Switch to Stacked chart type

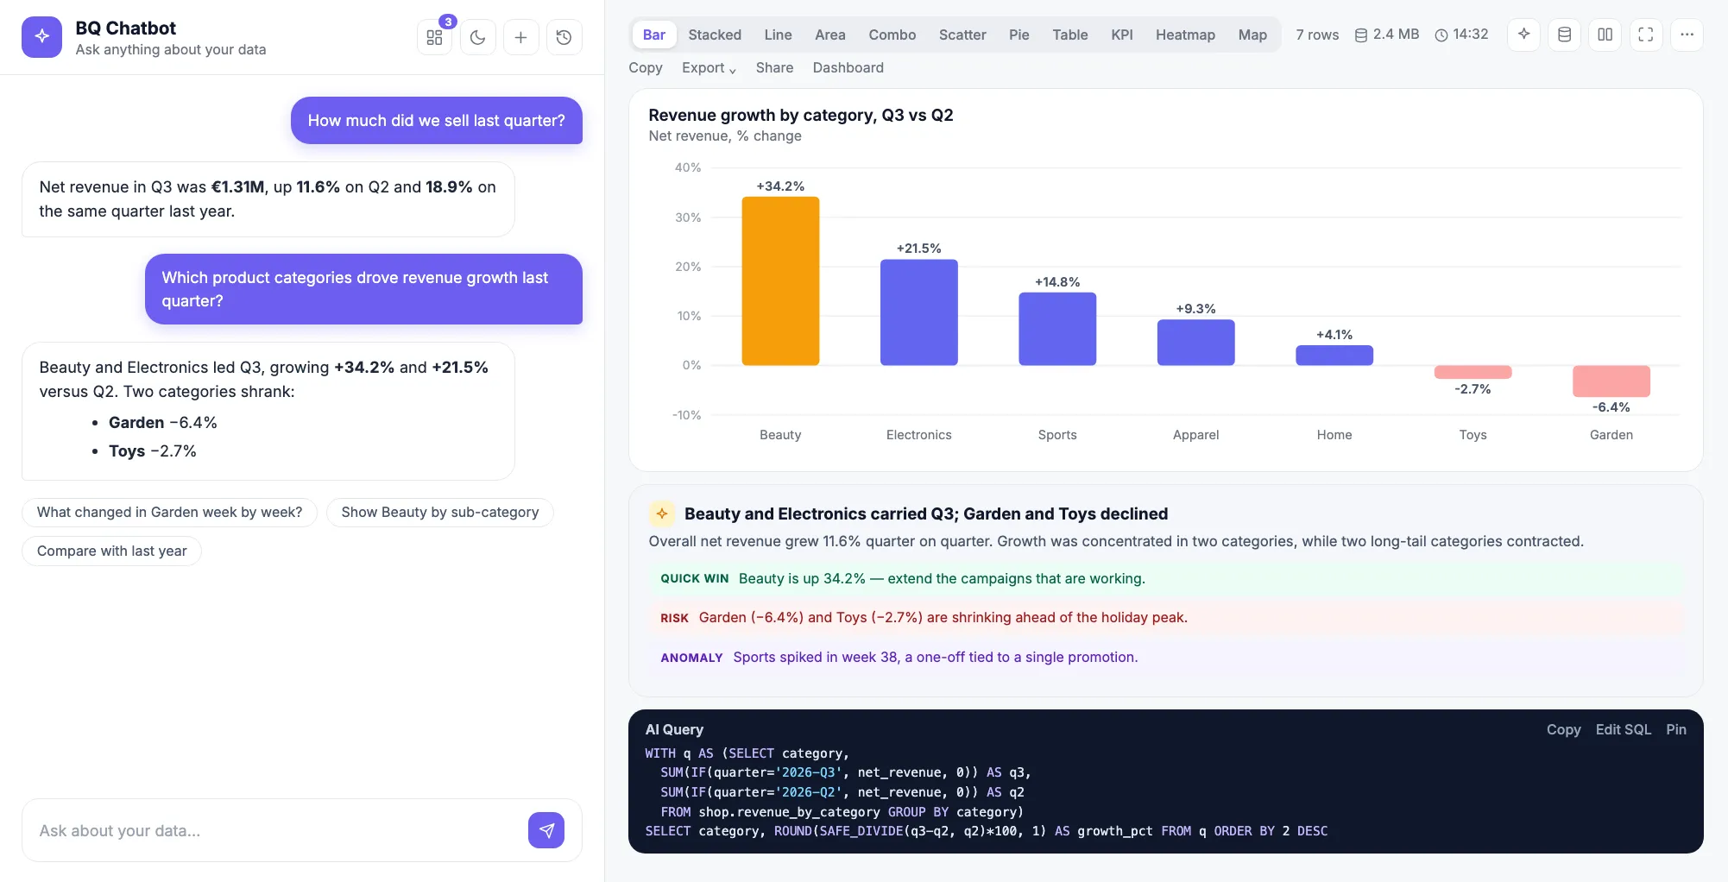(715, 35)
